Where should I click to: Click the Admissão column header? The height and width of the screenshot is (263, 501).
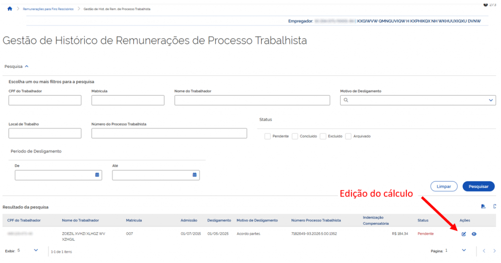(189, 220)
